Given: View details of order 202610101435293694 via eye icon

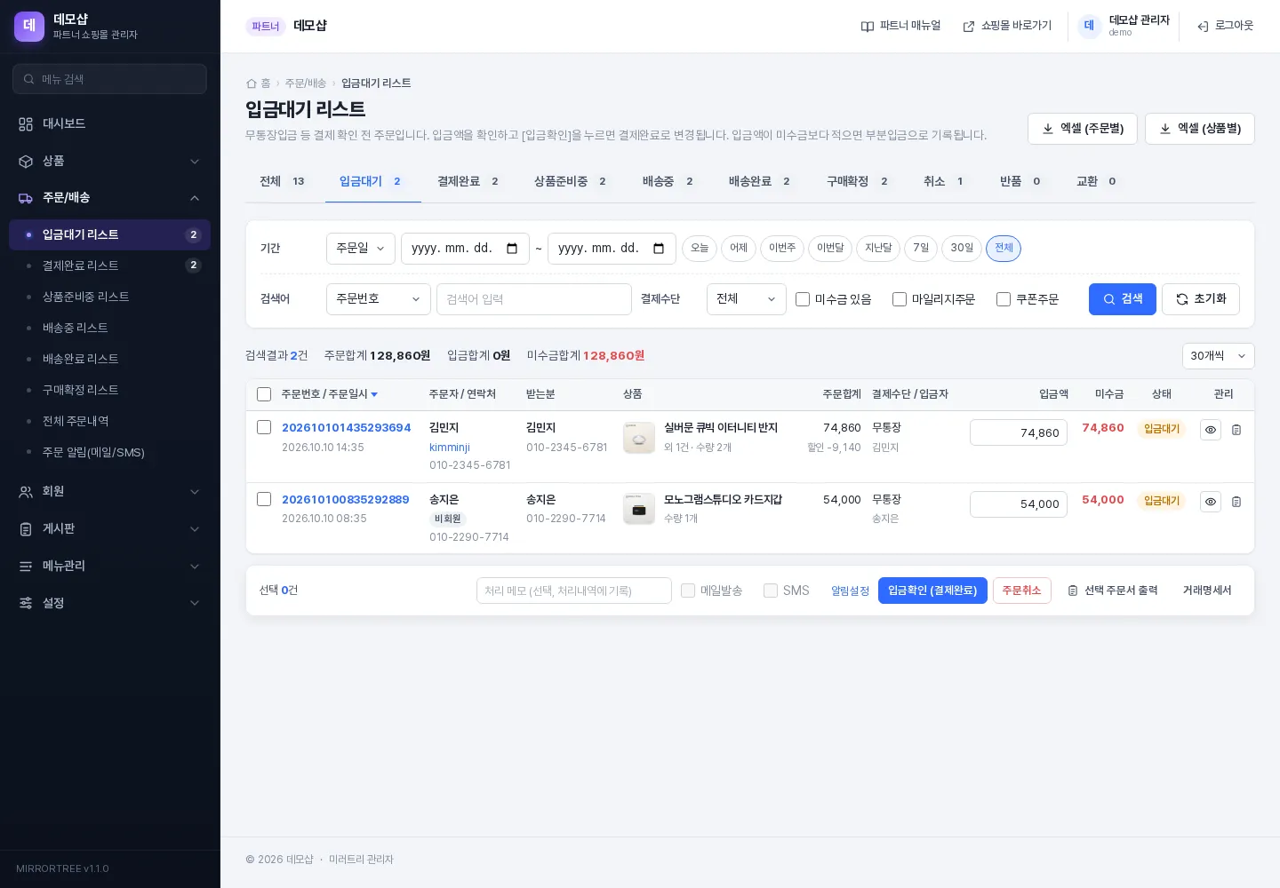Looking at the screenshot, I should (x=1211, y=430).
